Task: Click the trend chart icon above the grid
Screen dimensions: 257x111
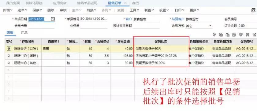Action: [x=254, y=35]
